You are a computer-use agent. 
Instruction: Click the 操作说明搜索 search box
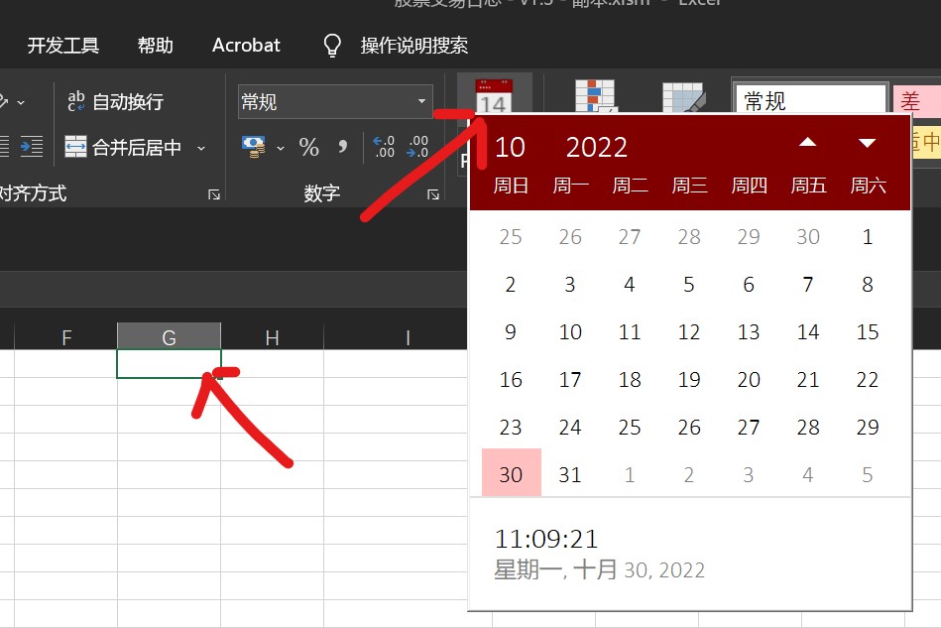[413, 46]
